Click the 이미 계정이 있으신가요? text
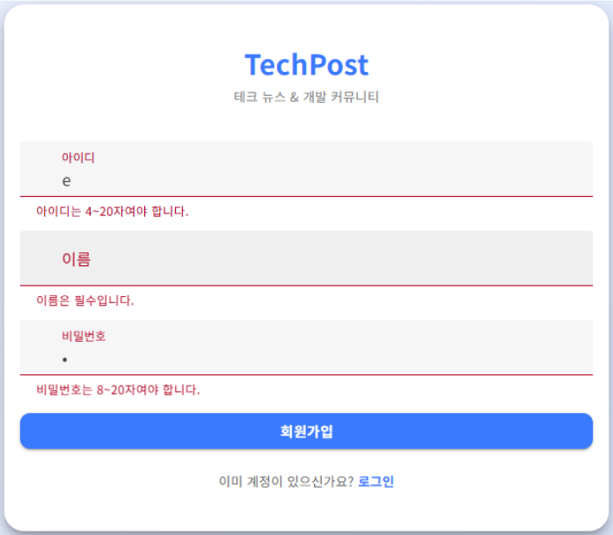 [286, 481]
